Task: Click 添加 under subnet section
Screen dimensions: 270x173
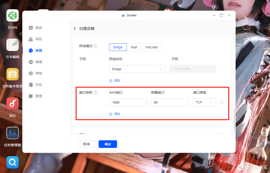Action: (114, 80)
